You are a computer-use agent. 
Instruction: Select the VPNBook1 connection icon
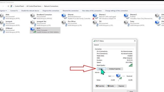(x=2, y=30)
